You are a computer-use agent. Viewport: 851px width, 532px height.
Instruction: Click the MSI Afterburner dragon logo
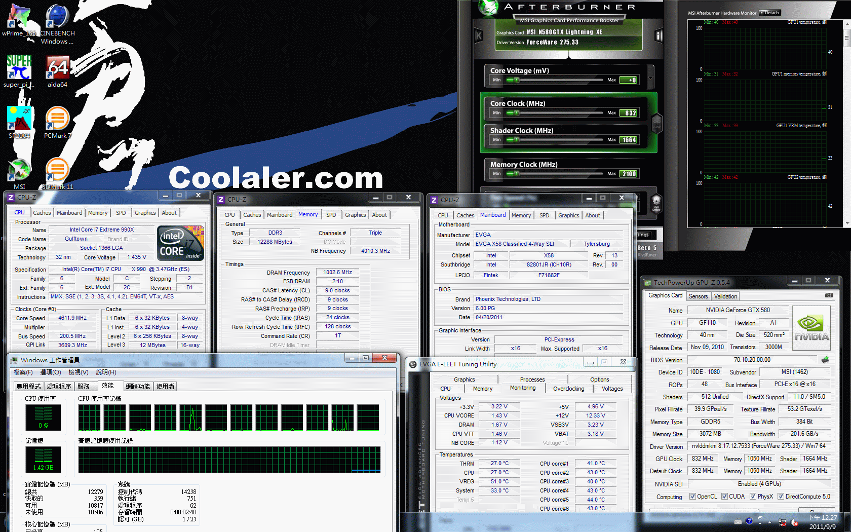coord(488,7)
